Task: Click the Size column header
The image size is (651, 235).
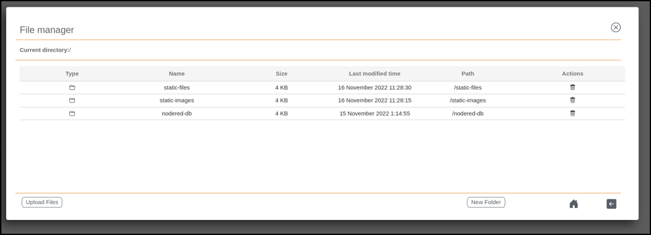Action: point(282,74)
